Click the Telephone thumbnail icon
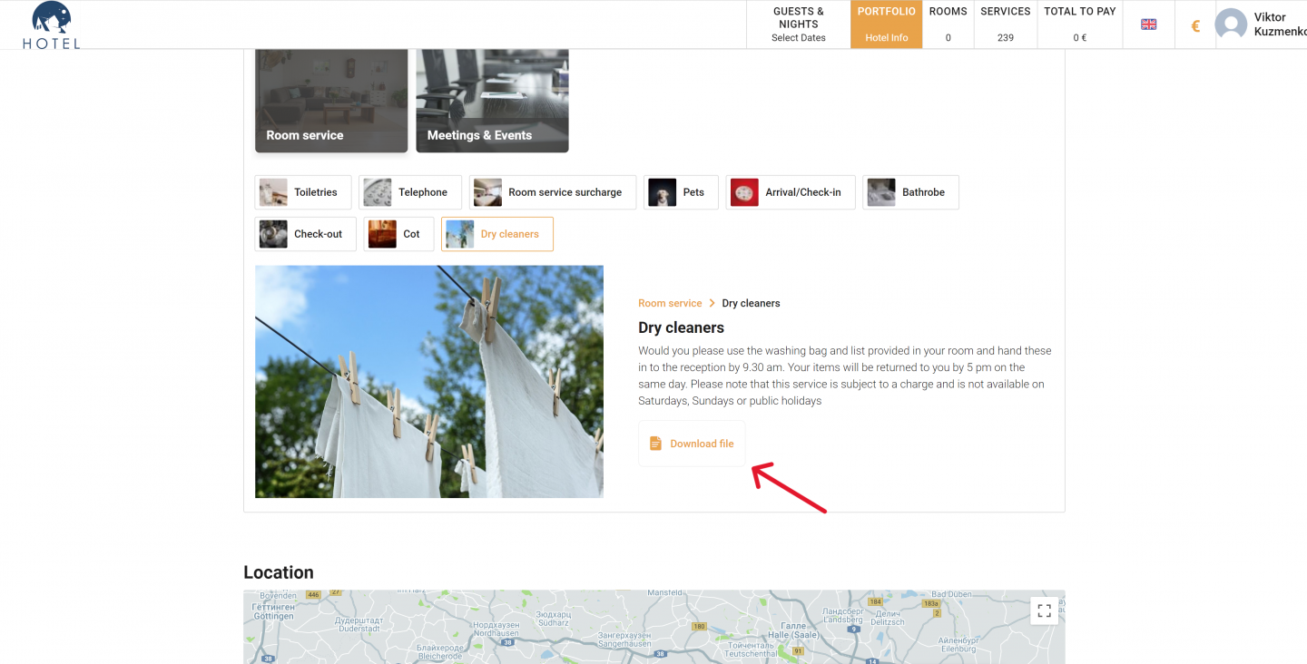Viewport: 1307px width, 664px height. click(378, 192)
